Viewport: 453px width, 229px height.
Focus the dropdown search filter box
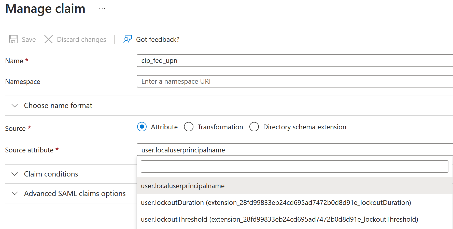pyautogui.click(x=294, y=167)
